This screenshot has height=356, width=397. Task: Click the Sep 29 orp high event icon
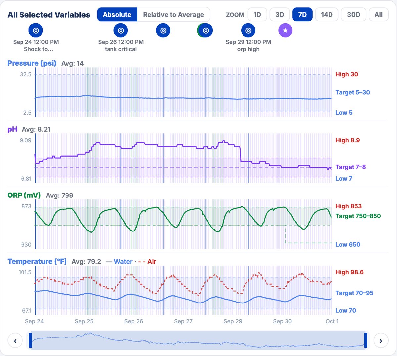(x=248, y=30)
